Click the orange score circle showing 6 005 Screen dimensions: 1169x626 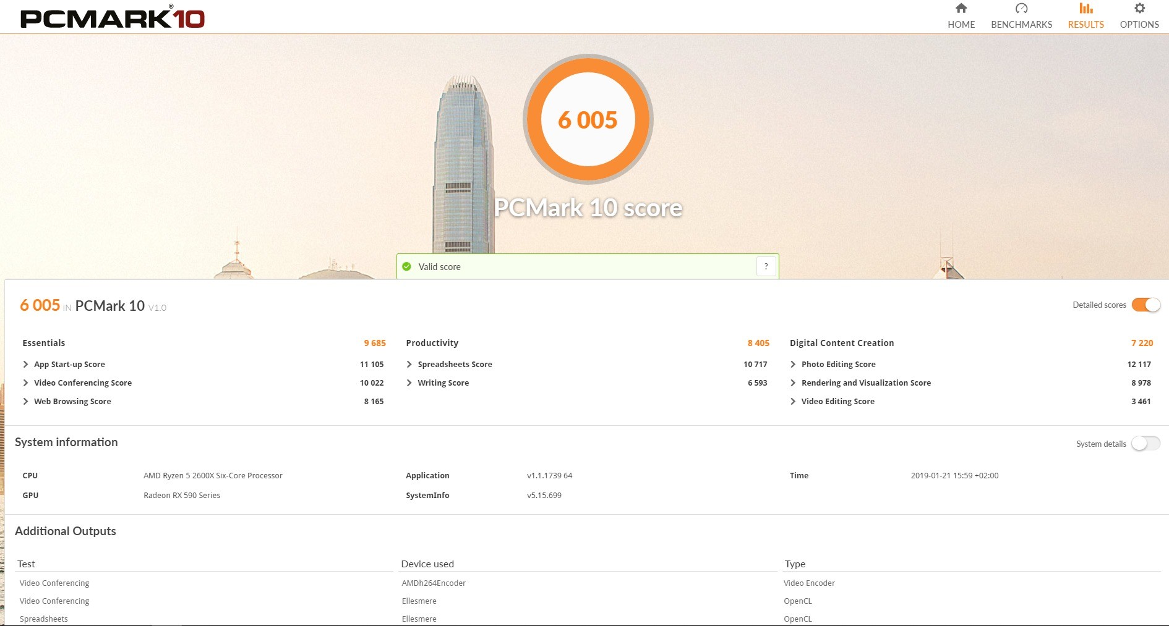[x=588, y=119]
